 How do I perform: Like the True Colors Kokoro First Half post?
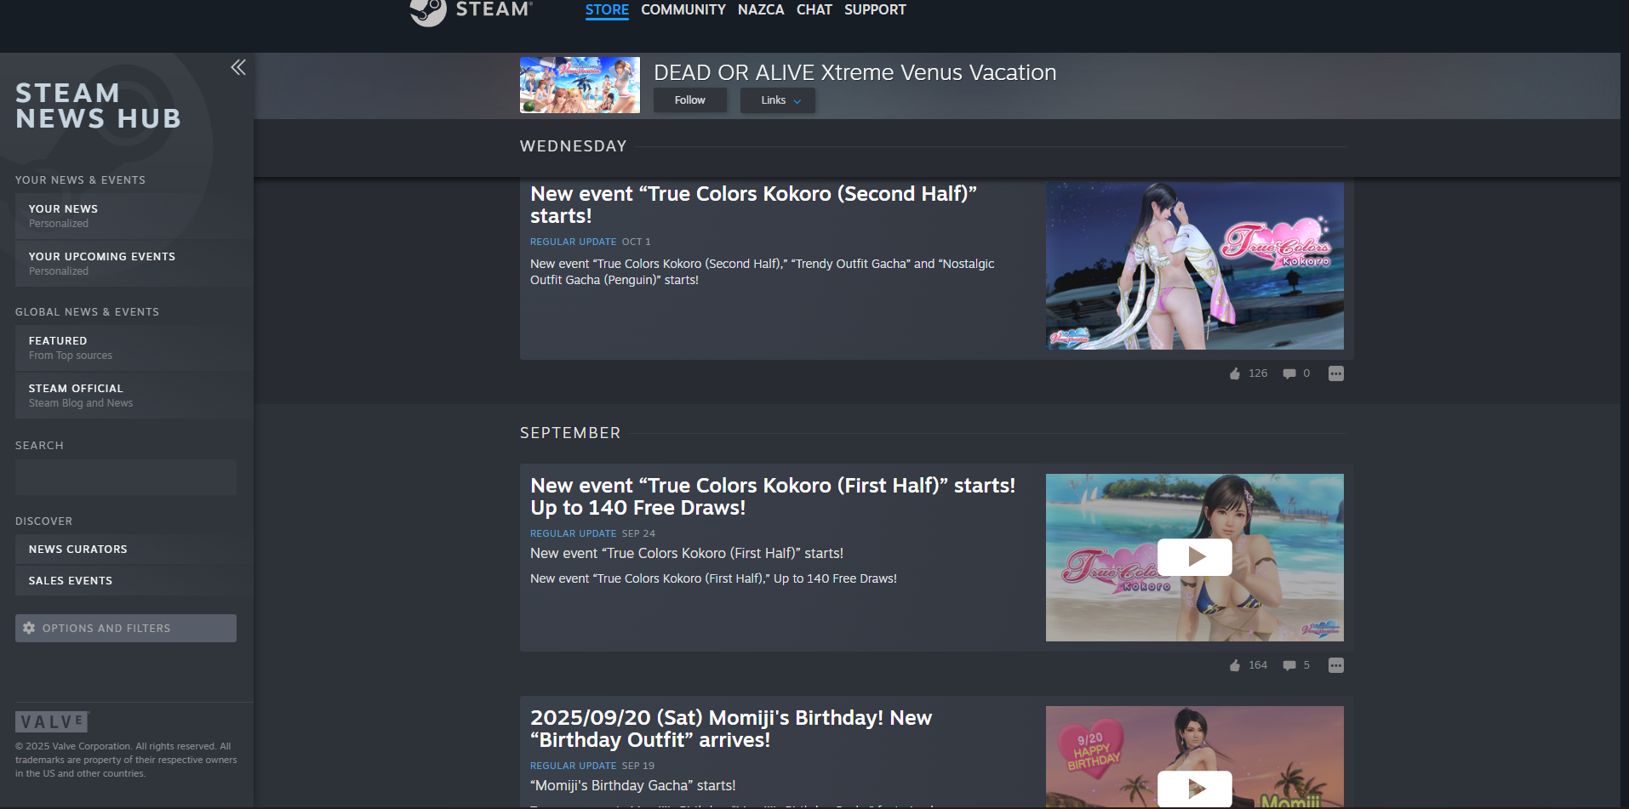click(1235, 665)
